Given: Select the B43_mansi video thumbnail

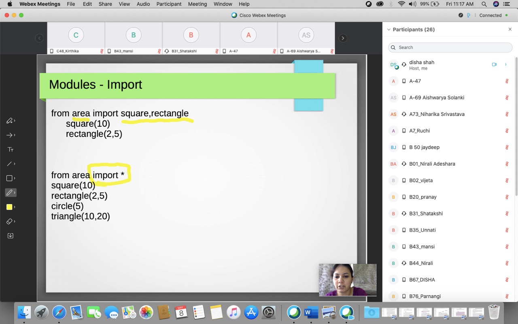Looking at the screenshot, I should coord(134,38).
